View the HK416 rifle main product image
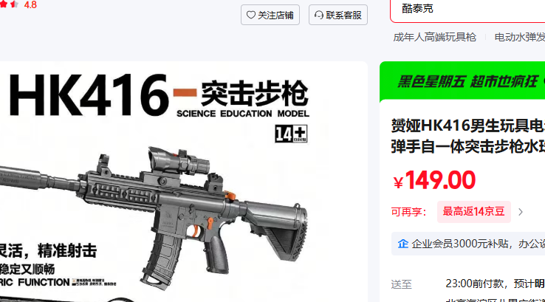The width and height of the screenshot is (545, 302). click(x=153, y=216)
